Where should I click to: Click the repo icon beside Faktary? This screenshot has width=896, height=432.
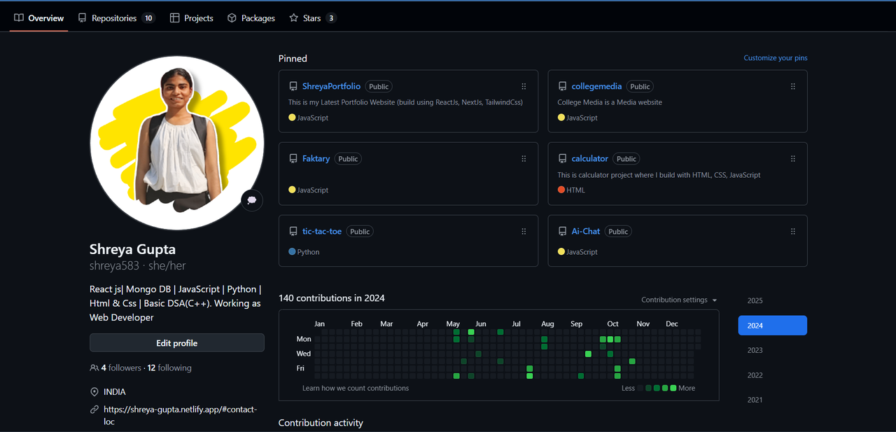(x=293, y=159)
